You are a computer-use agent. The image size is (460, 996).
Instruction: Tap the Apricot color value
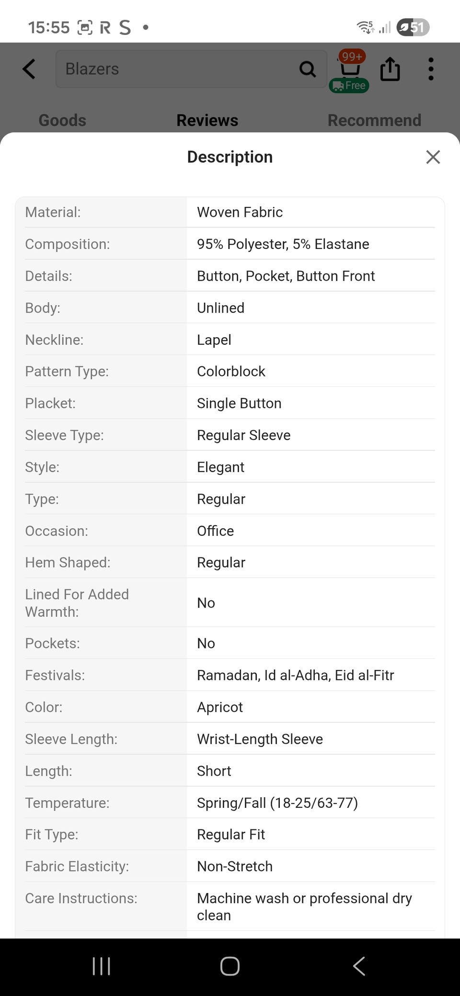coord(220,707)
